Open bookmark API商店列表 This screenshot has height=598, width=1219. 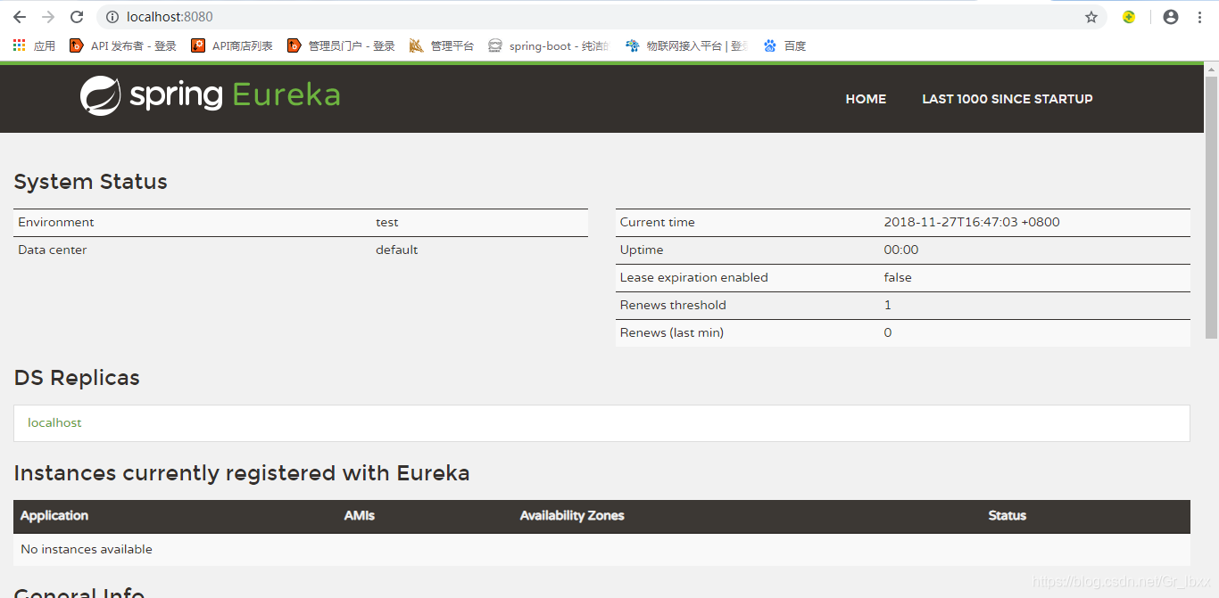(232, 45)
